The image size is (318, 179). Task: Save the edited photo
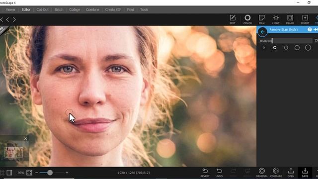(x=305, y=173)
